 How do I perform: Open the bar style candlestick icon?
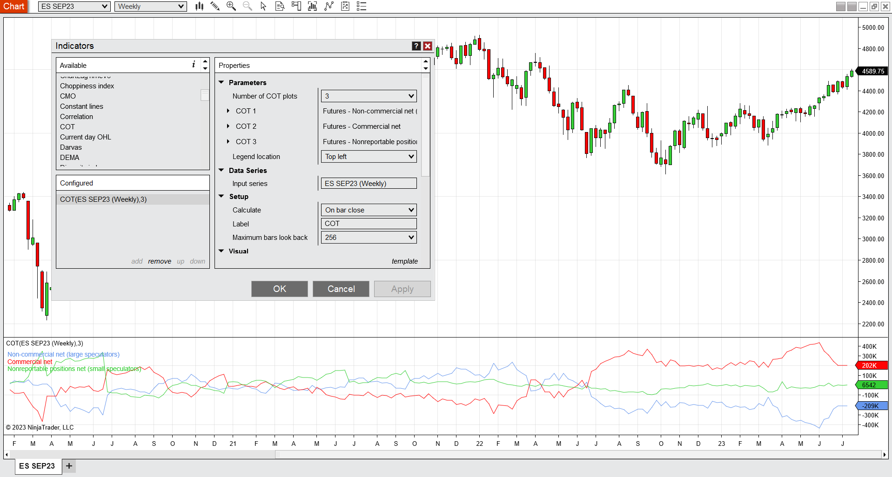coord(199,6)
